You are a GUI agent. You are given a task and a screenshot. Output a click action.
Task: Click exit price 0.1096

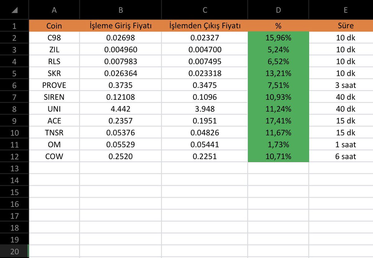pyautogui.click(x=205, y=97)
